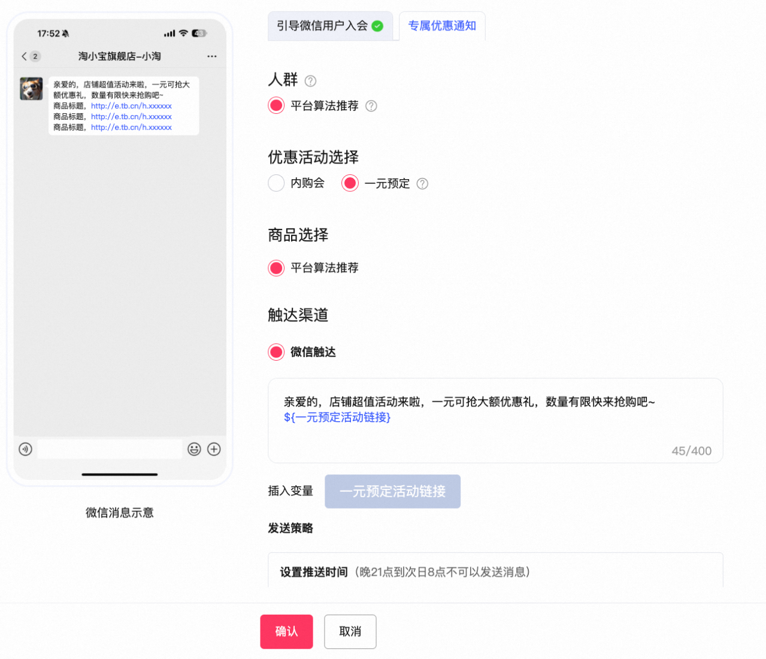The width and height of the screenshot is (766, 659).
Task: Click the signal bars in phone status bar
Action: 169,34
